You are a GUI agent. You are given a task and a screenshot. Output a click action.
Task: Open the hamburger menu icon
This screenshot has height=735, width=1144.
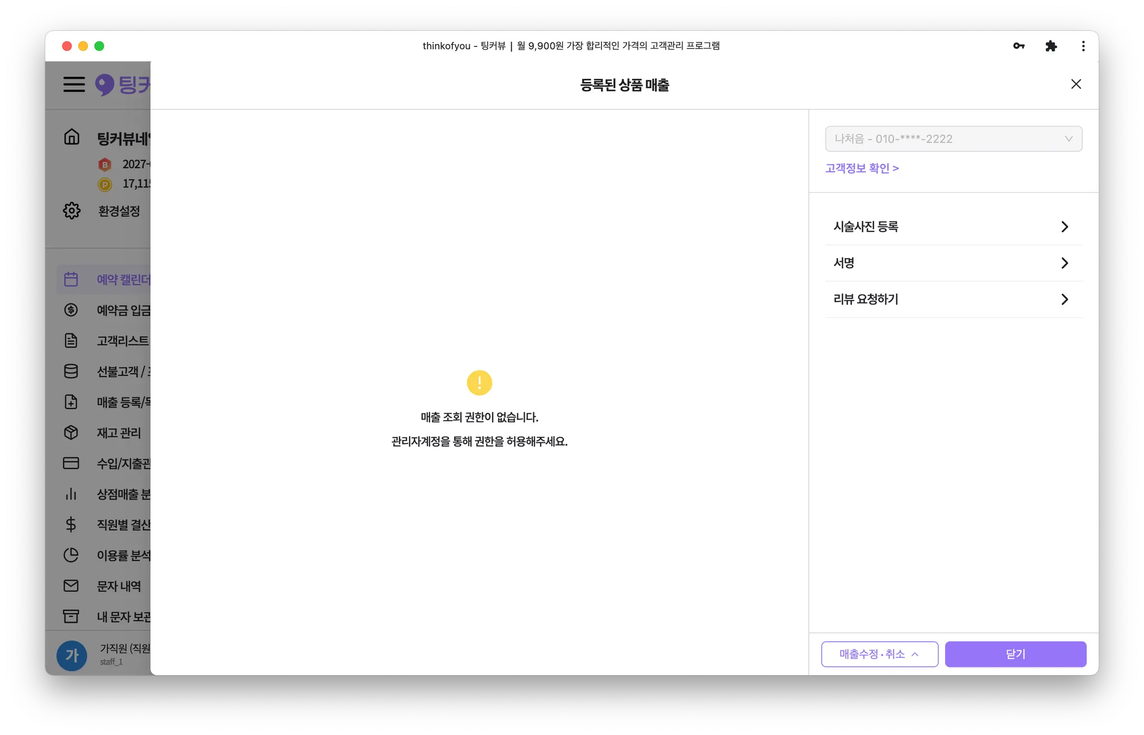coord(74,84)
